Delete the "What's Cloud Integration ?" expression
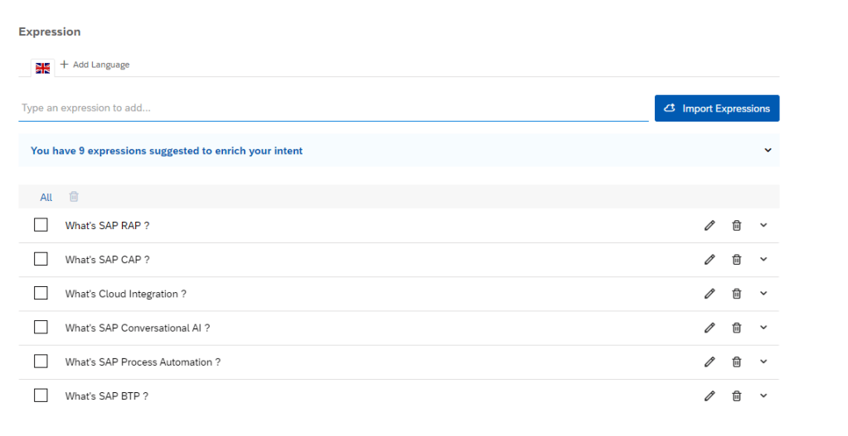This screenshot has width=848, height=436. pos(736,294)
